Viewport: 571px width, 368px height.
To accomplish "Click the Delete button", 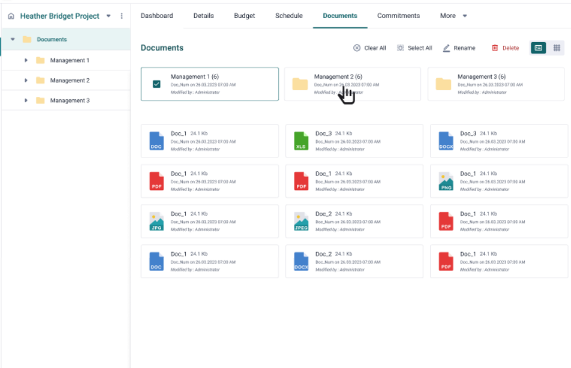I will (505, 48).
